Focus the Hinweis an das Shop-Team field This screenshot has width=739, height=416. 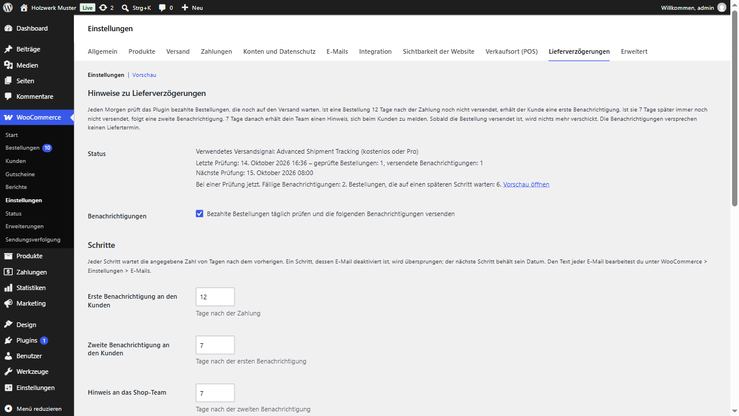pyautogui.click(x=215, y=393)
